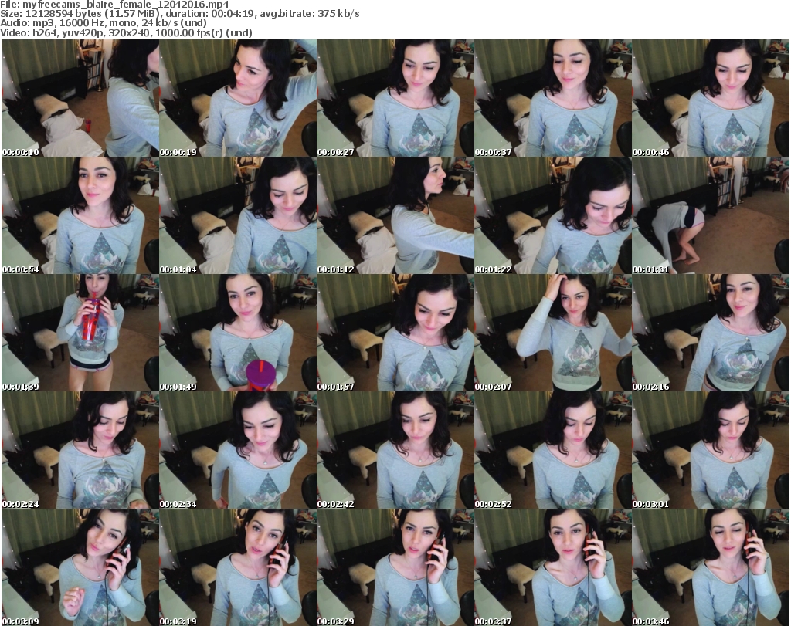This screenshot has height=626, width=791.
Task: Click the thumbnail with timestamp 00:01:49
Action: [x=238, y=333]
